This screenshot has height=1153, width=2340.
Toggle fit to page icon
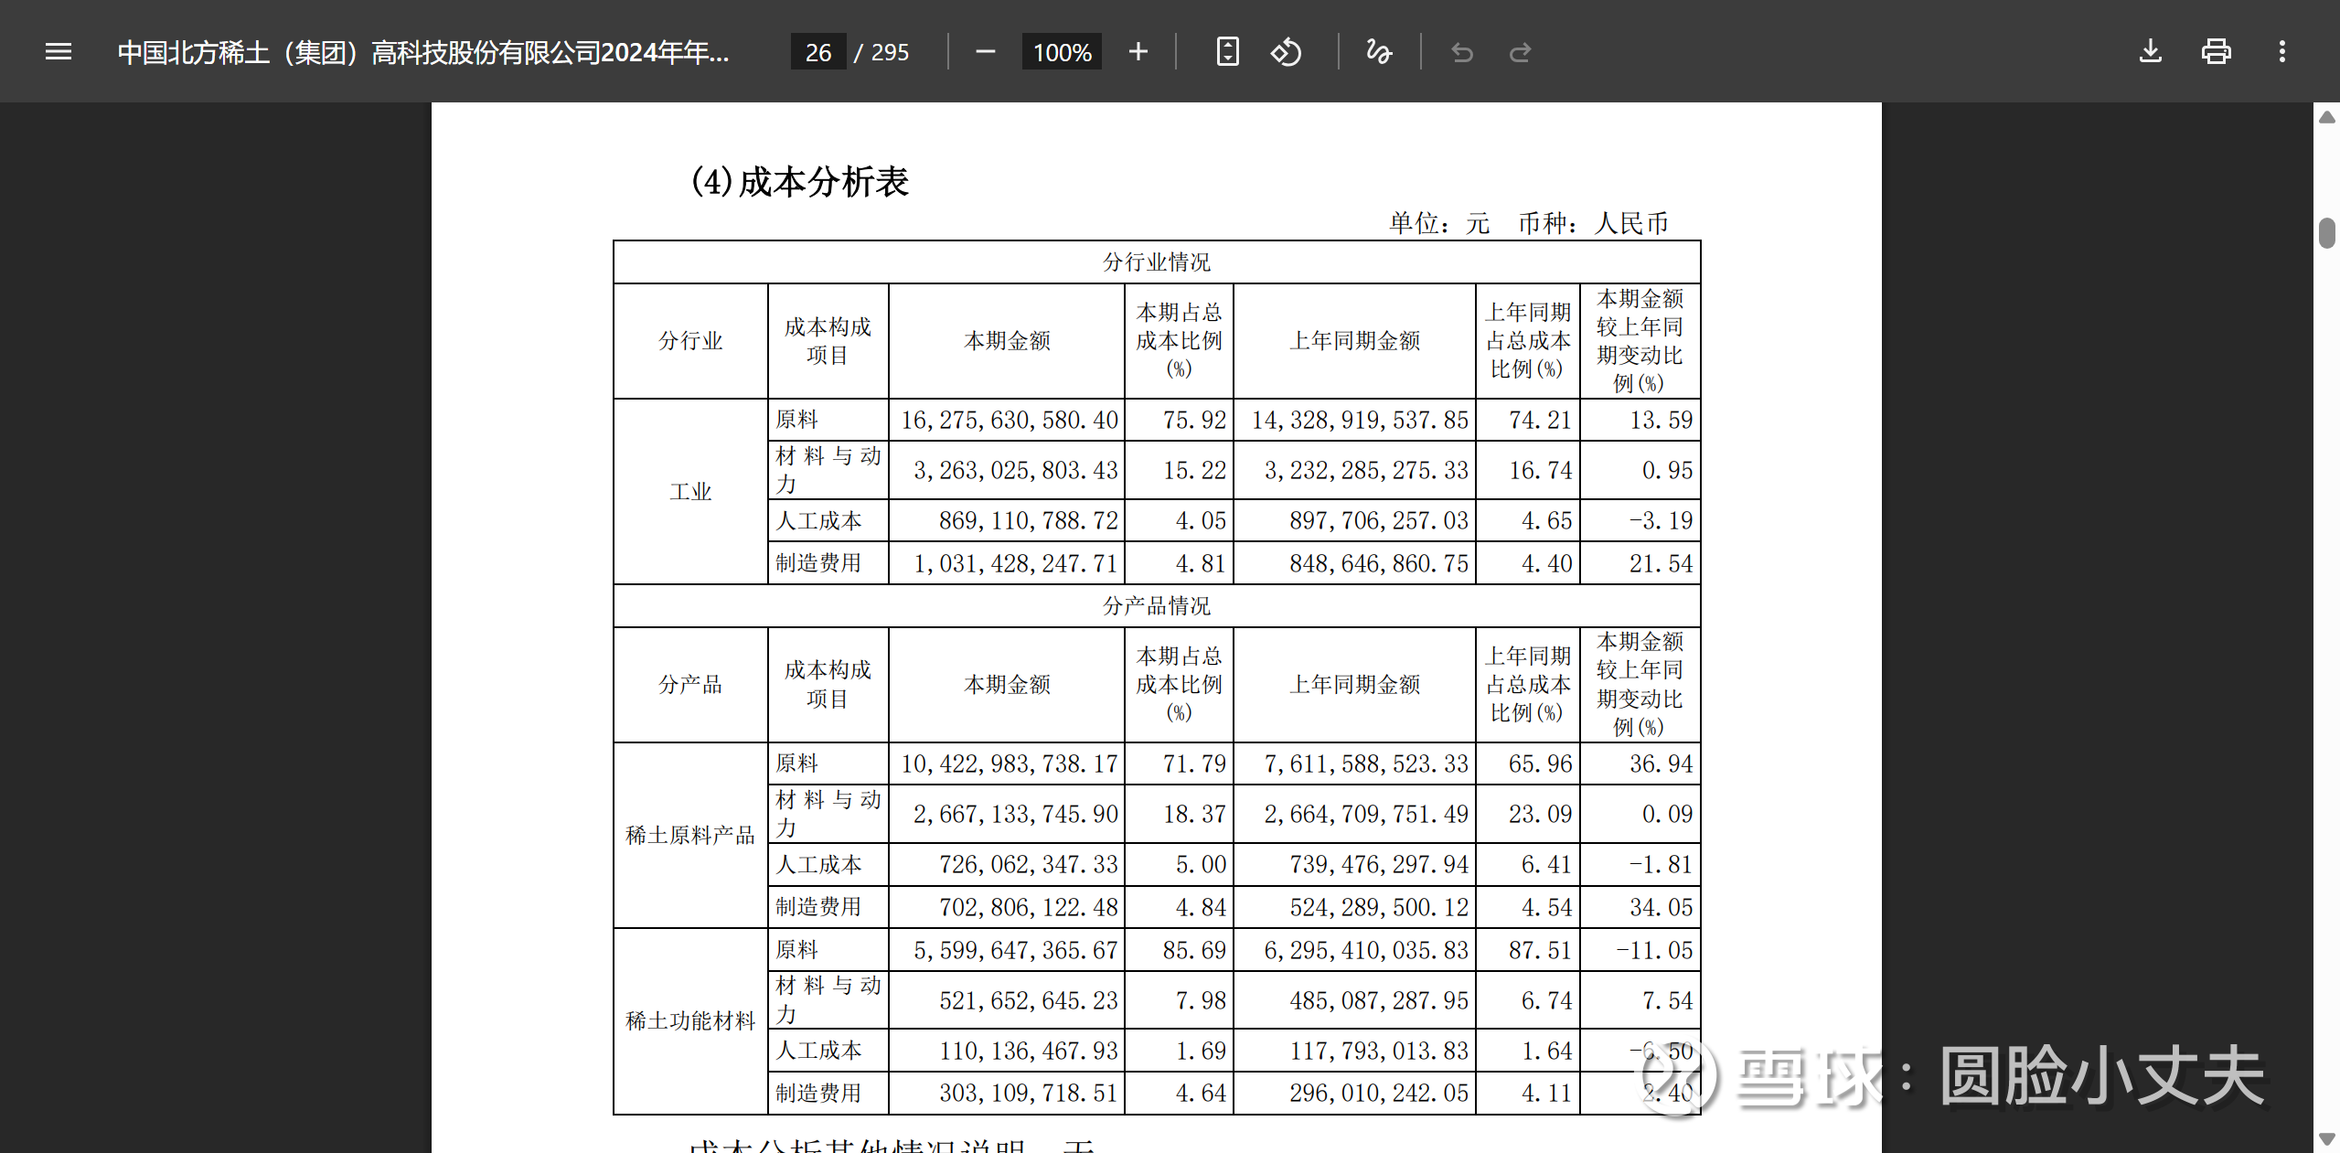click(x=1227, y=52)
